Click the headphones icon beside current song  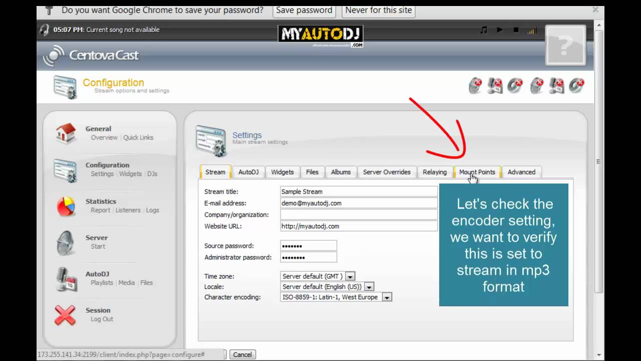45,30
